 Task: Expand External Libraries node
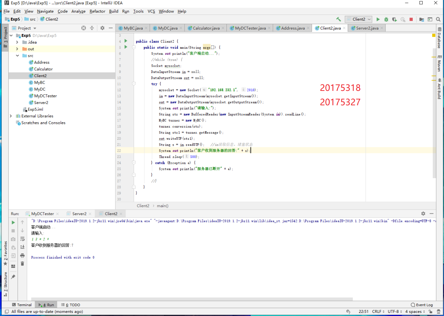pyautogui.click(x=11, y=116)
